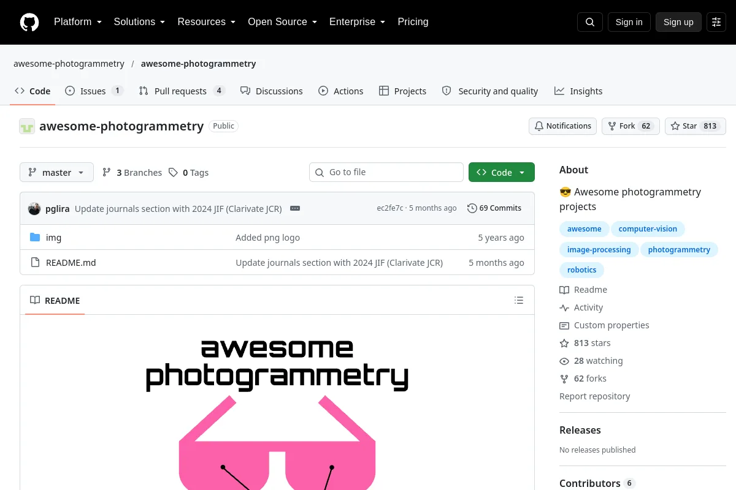Viewport: 736px width, 490px height.
Task: View 69 Commits history
Action: click(x=494, y=208)
